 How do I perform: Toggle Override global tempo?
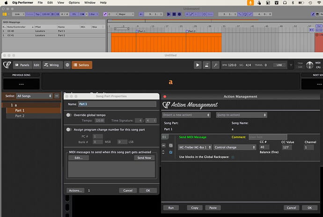(x=69, y=115)
